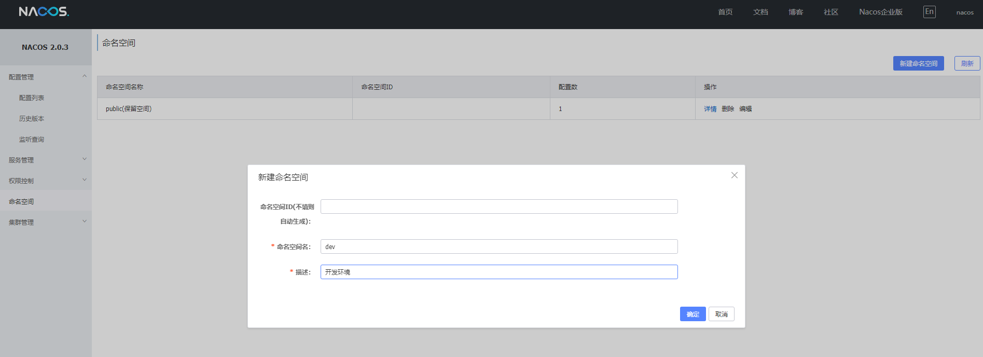Click the 集群管理 sidebar menu label
Image resolution: width=983 pixels, height=357 pixels.
(21, 222)
